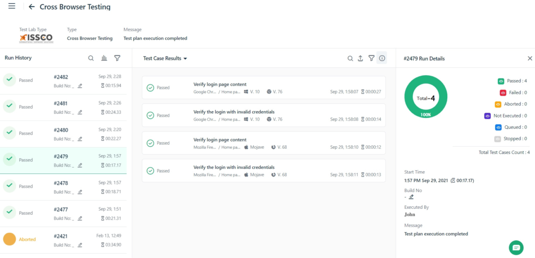Edit build number for run #2478

click(80, 192)
